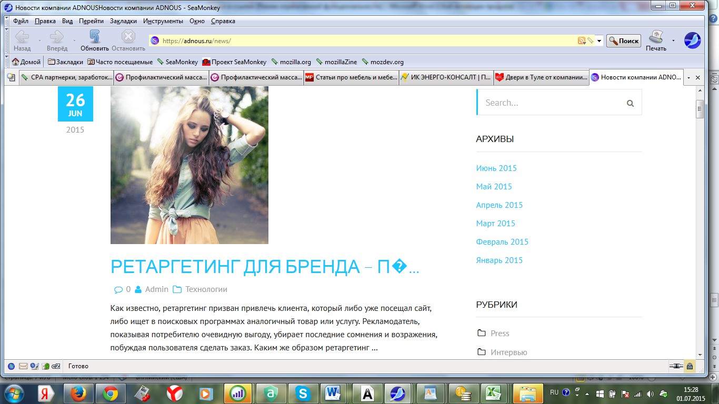
Task: Open Address Book icon in status bar
Action: 46,366
